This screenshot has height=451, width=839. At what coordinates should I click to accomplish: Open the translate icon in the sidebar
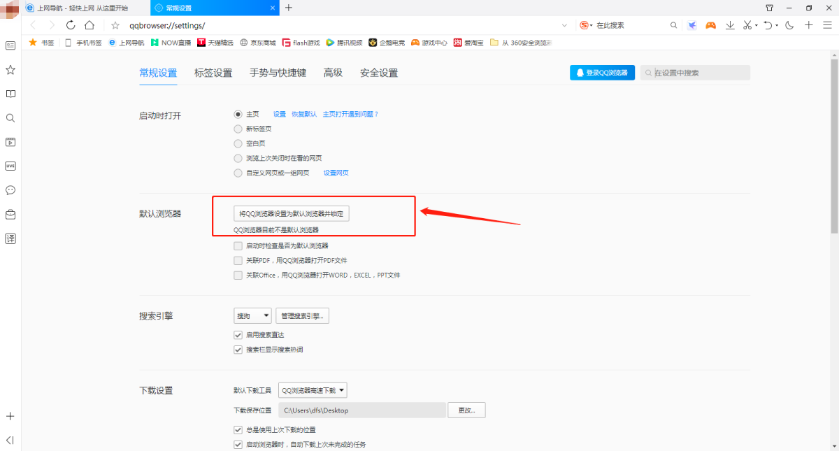point(10,238)
